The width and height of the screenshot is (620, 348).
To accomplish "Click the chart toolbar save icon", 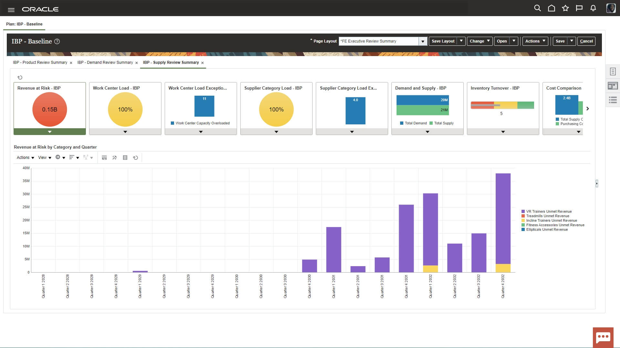I will click(104, 158).
